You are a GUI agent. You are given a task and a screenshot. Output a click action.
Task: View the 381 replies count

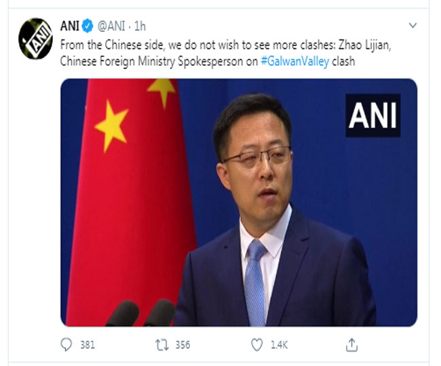pyautogui.click(x=88, y=345)
